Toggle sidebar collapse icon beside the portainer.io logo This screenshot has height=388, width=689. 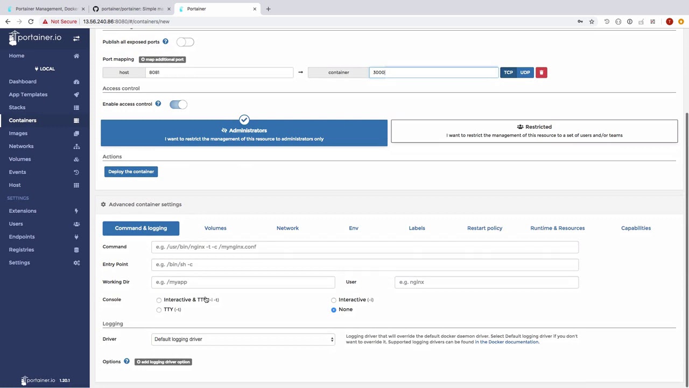[76, 38]
